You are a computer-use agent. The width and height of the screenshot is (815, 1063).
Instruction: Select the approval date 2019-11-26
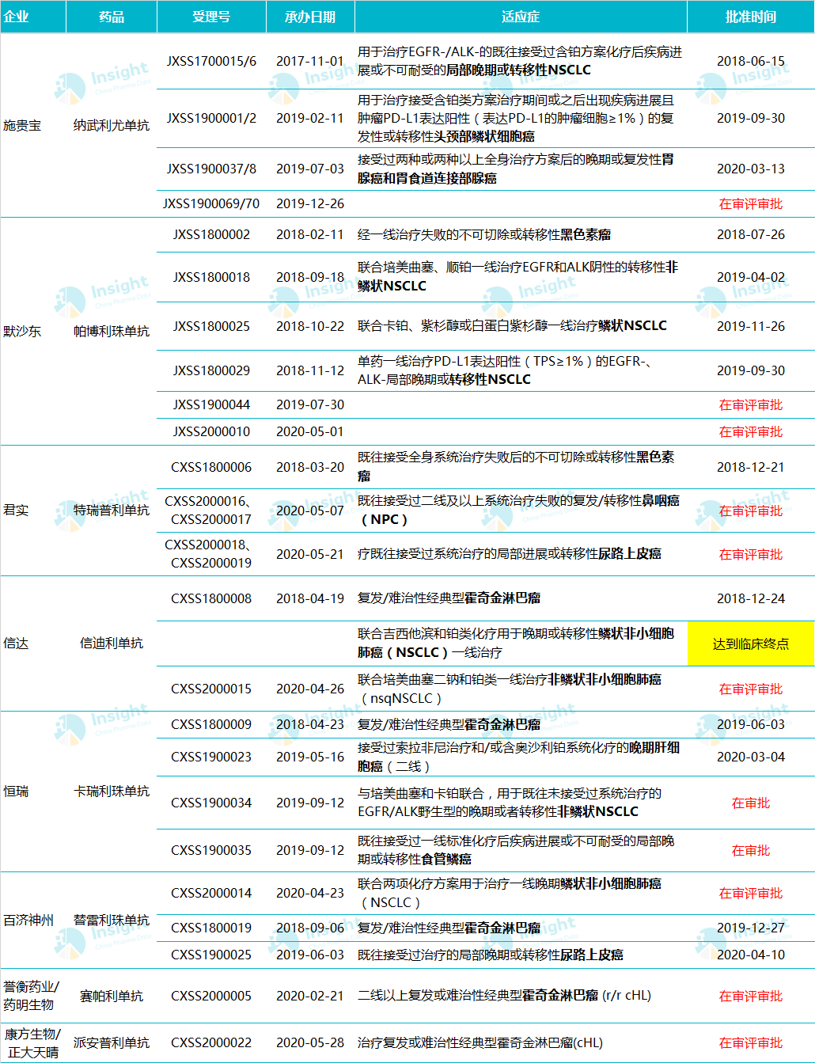[751, 326]
